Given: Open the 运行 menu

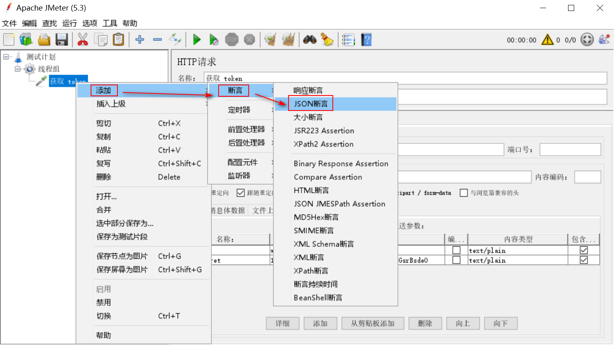Looking at the screenshot, I should point(69,23).
